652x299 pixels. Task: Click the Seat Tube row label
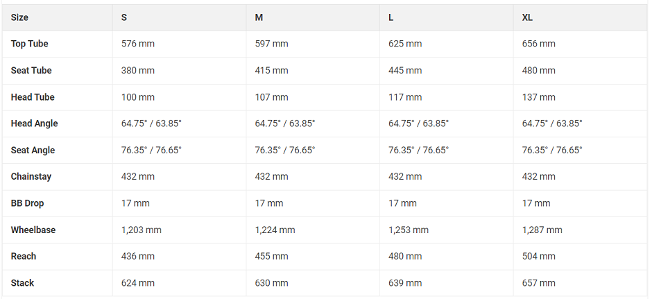pyautogui.click(x=31, y=70)
